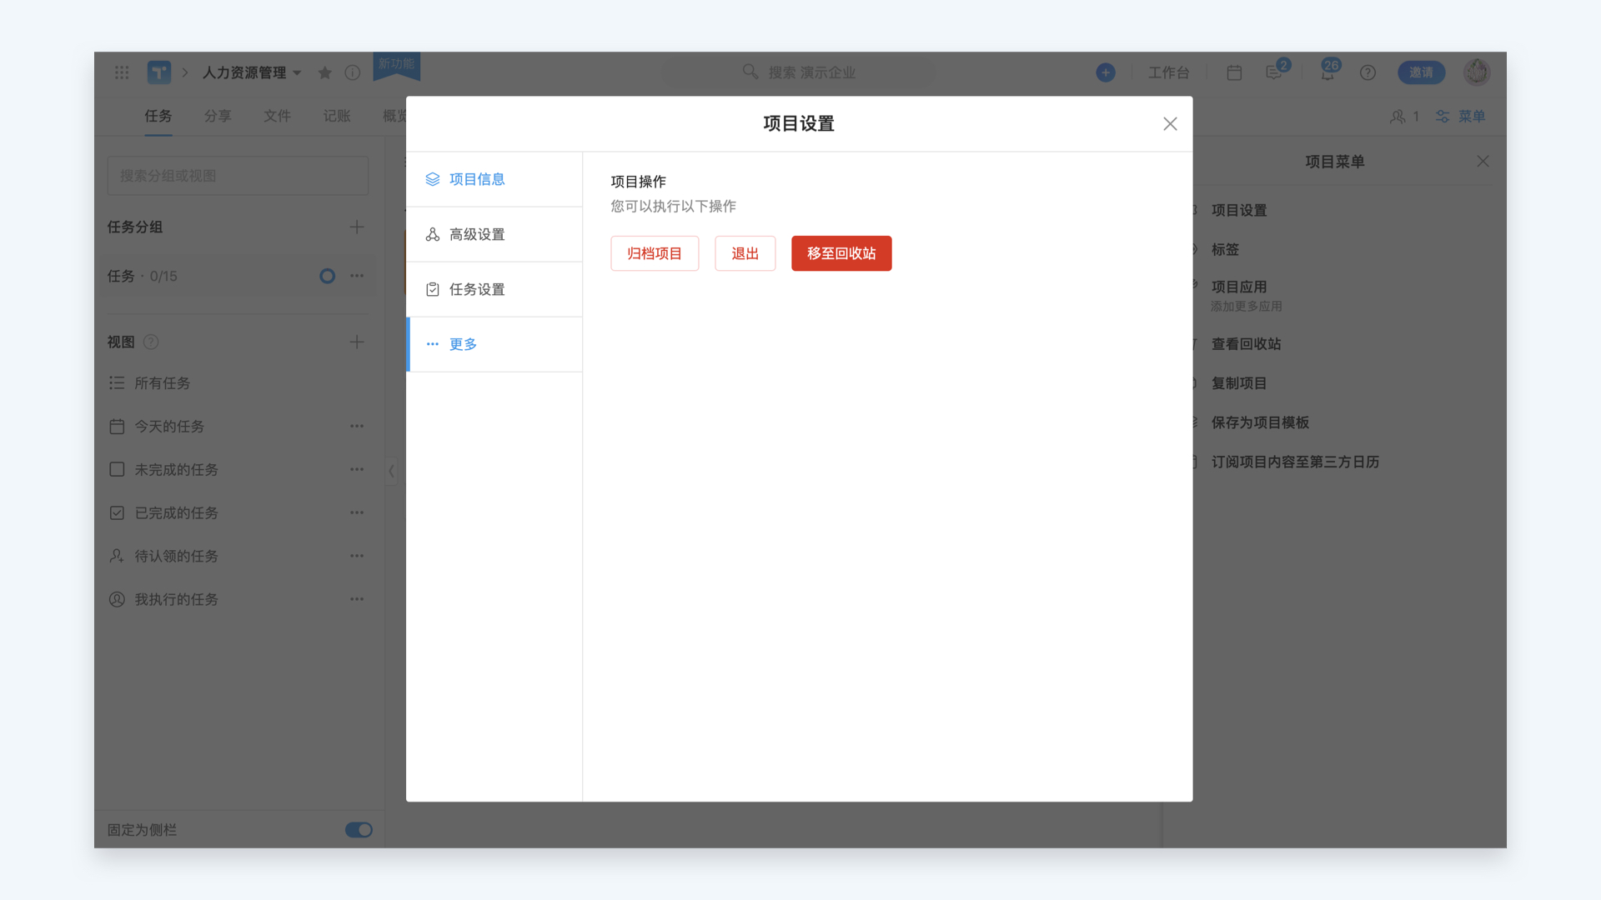Collapse the sidebar with arrow handle
Image resolution: width=1601 pixels, height=900 pixels.
(x=391, y=471)
